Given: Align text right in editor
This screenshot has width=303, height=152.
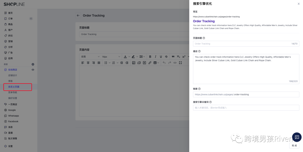Looking at the screenshot, I should click(93, 63).
